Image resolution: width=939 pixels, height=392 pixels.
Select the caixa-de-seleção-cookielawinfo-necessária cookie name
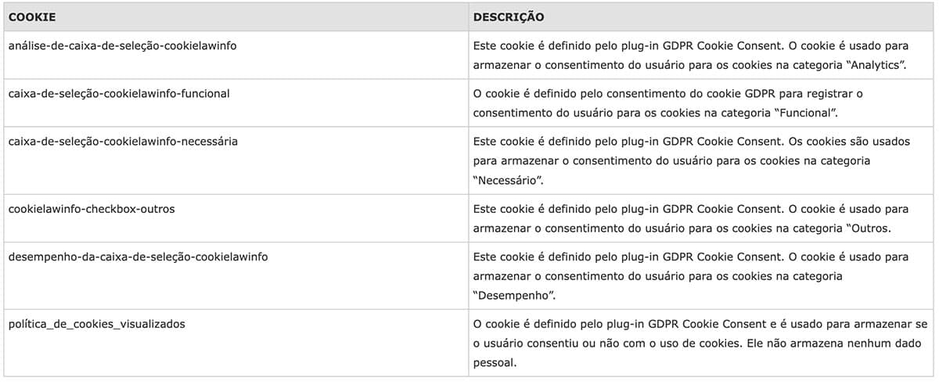123,141
